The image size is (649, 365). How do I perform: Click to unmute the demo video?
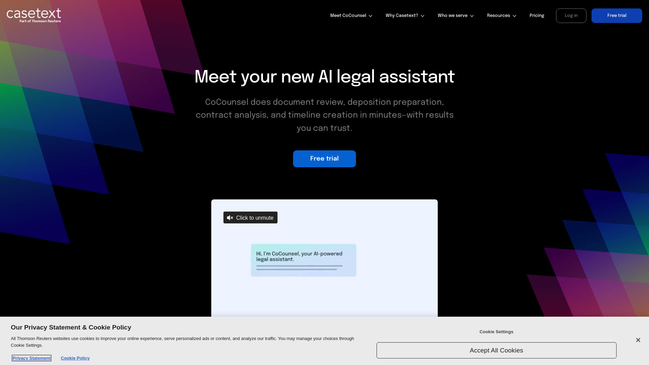click(x=250, y=218)
